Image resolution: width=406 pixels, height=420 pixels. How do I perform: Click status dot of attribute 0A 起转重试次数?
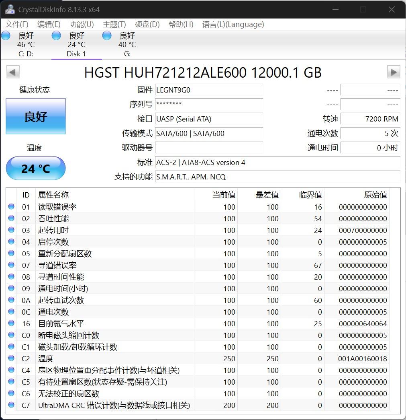point(11,300)
